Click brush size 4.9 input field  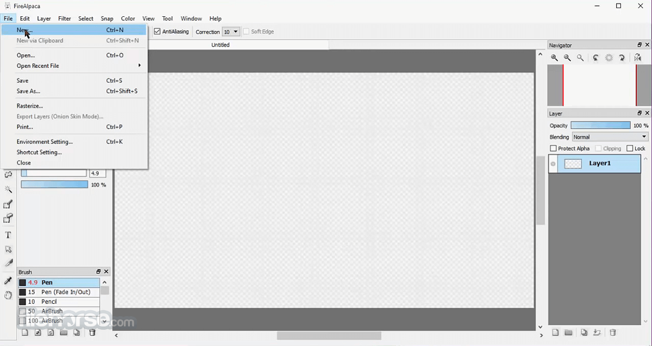[97, 174]
